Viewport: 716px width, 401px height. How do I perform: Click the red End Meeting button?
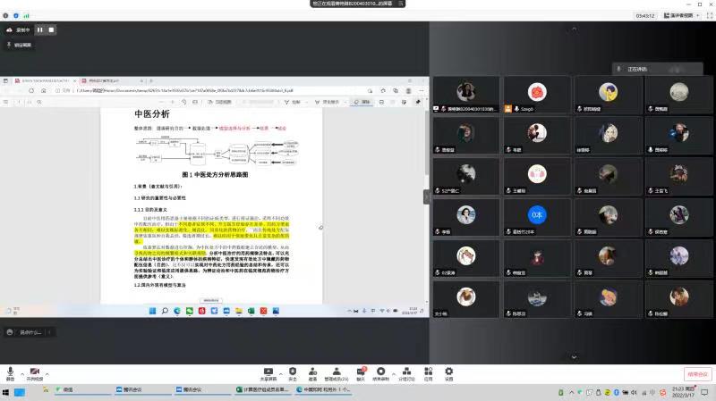697,374
